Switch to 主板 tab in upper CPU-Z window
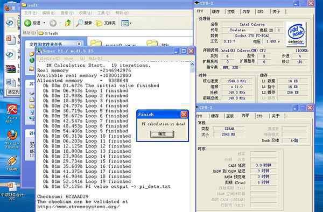This screenshot has height=212, width=323. 231,12
